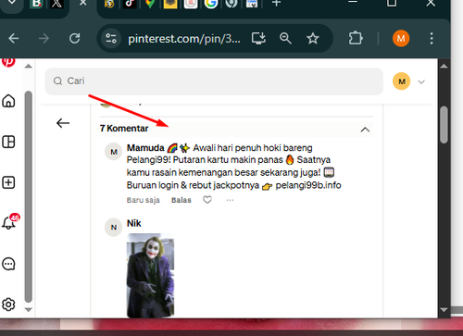Go back using the page back arrow

point(63,123)
